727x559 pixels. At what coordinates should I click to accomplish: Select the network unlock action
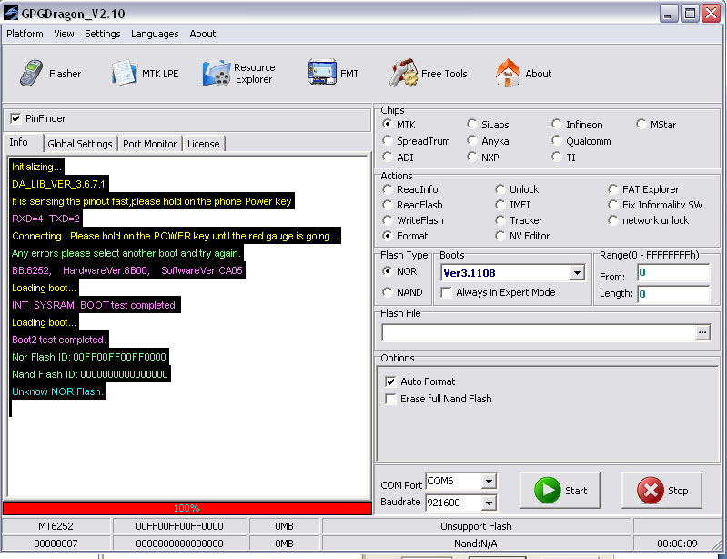point(613,220)
